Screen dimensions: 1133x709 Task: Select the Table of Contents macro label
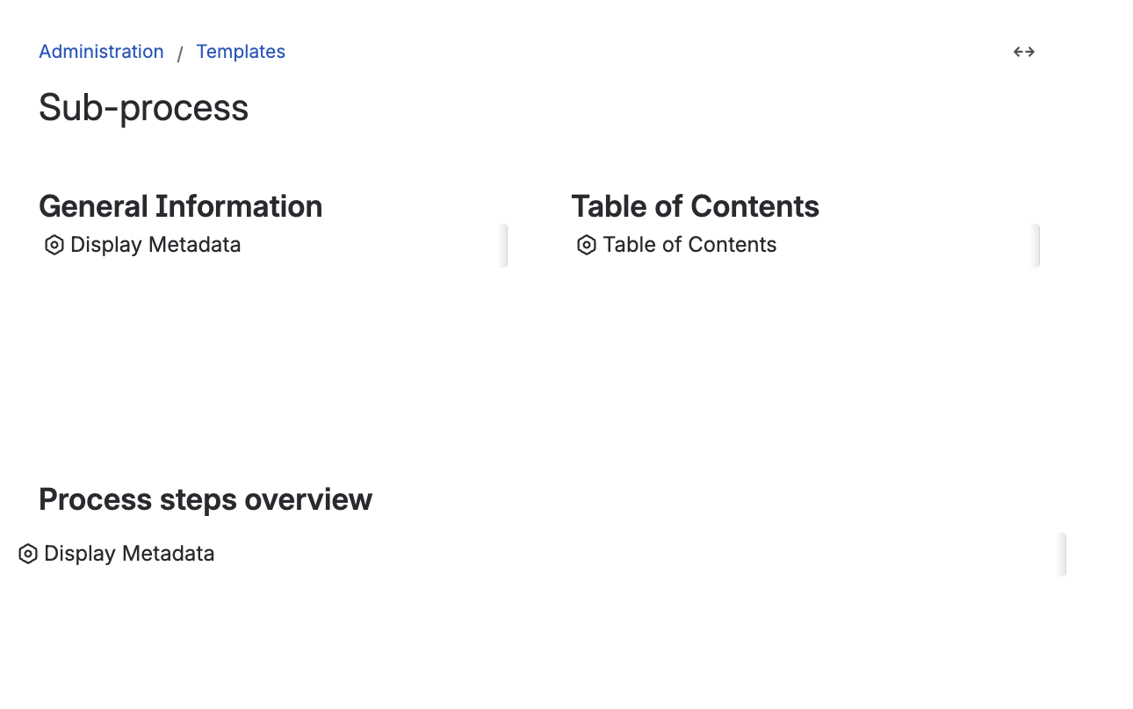689,245
